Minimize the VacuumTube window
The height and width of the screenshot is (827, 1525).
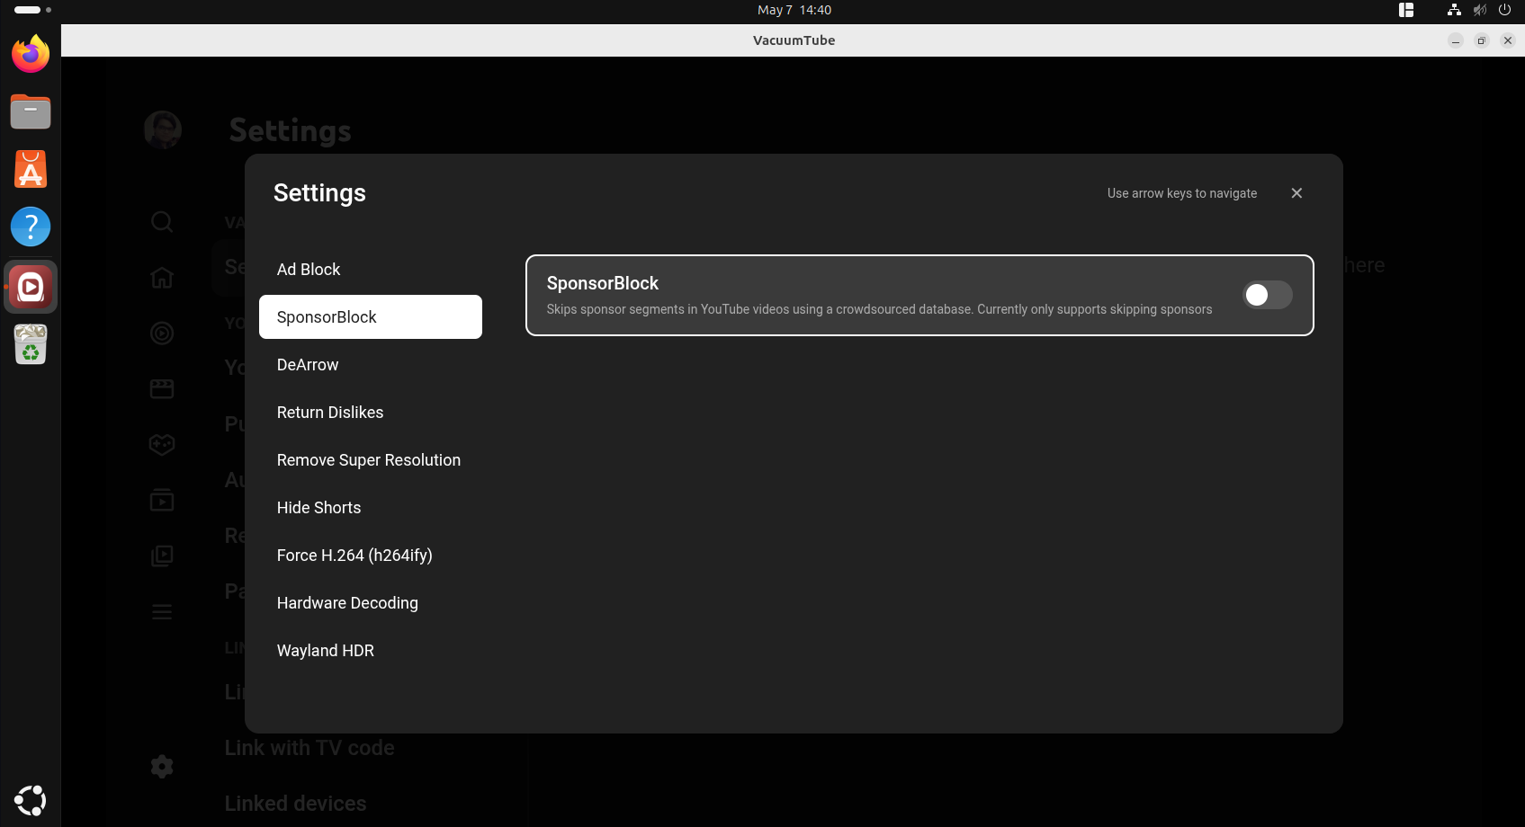point(1456,40)
